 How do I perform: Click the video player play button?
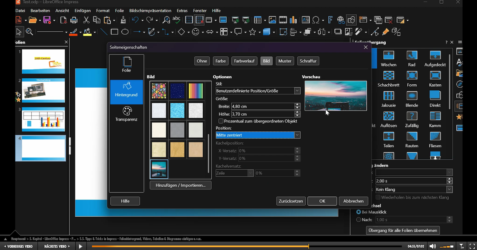80,246
